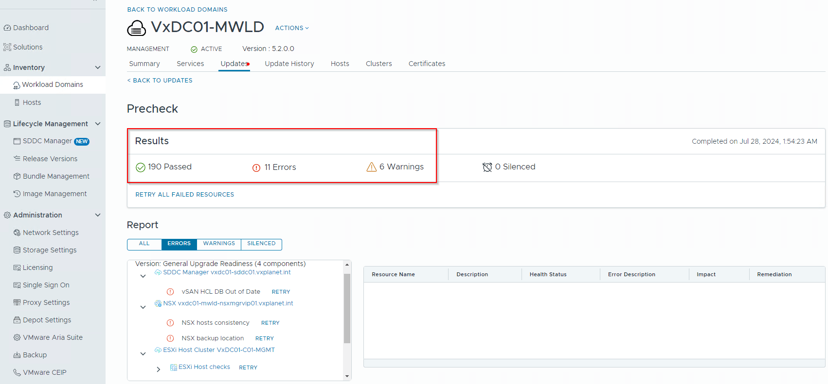This screenshot has height=384, width=828.
Task: Click the Lifecycle Management stack icon
Action: pyautogui.click(x=7, y=124)
